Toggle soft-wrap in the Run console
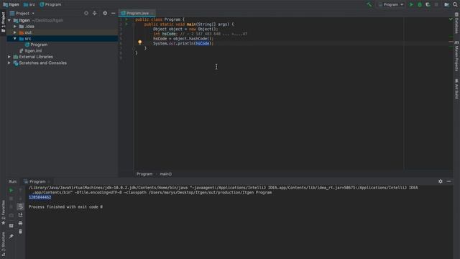460x259 pixels. coord(20,206)
